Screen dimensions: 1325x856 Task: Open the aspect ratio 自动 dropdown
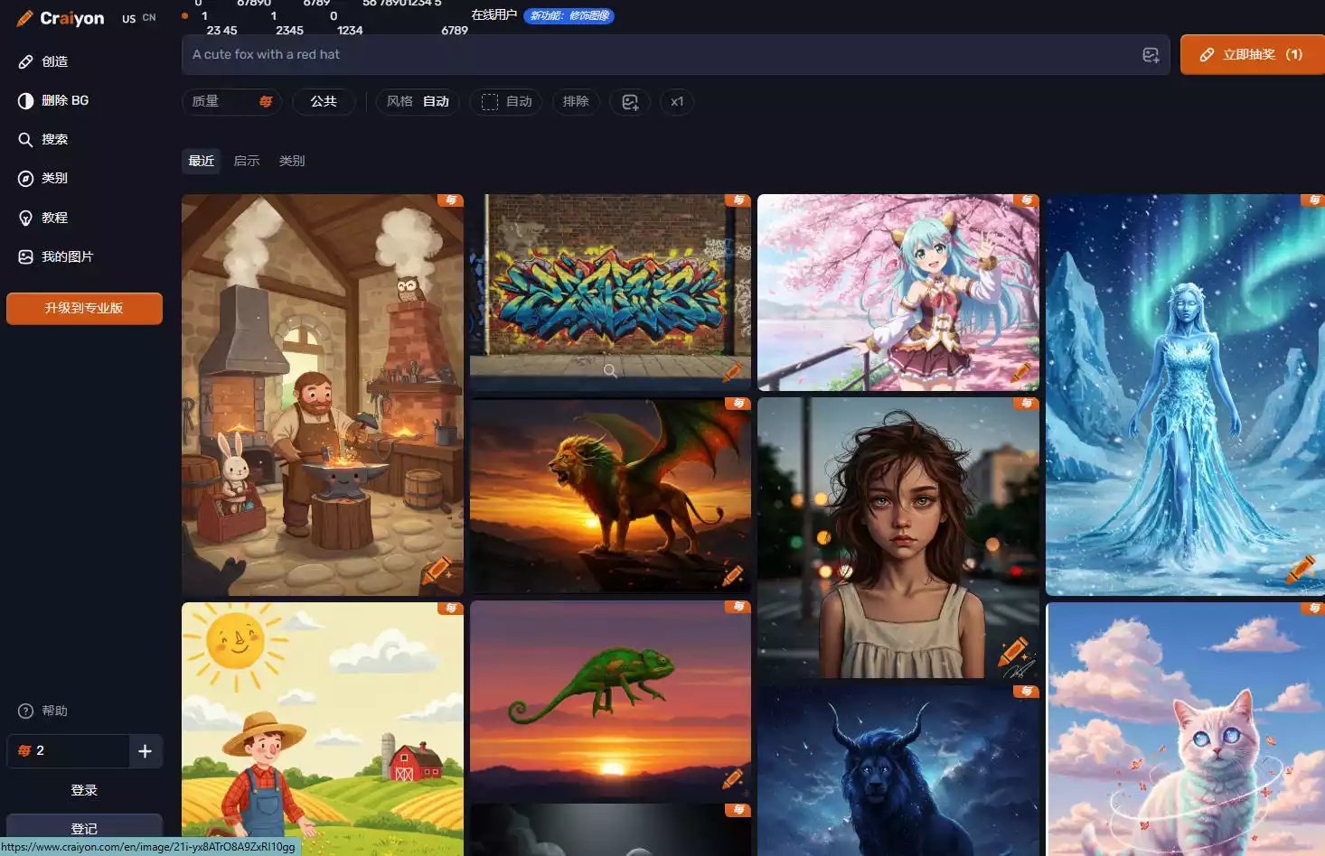tap(506, 102)
